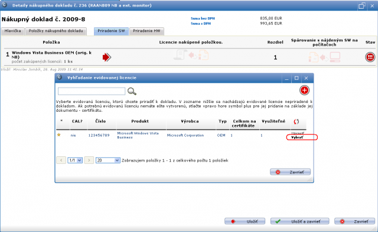Close the Vyhľadanie evidovanej licencie dialog with X
This screenshot has height=232, width=378.
(306, 78)
